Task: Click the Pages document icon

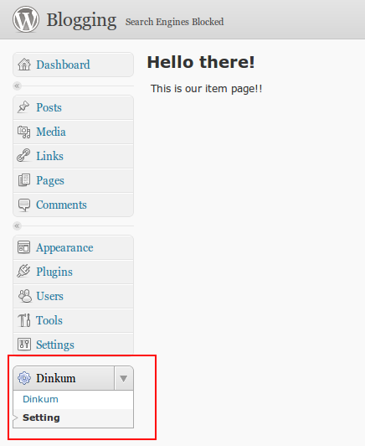Action: pyautogui.click(x=24, y=180)
